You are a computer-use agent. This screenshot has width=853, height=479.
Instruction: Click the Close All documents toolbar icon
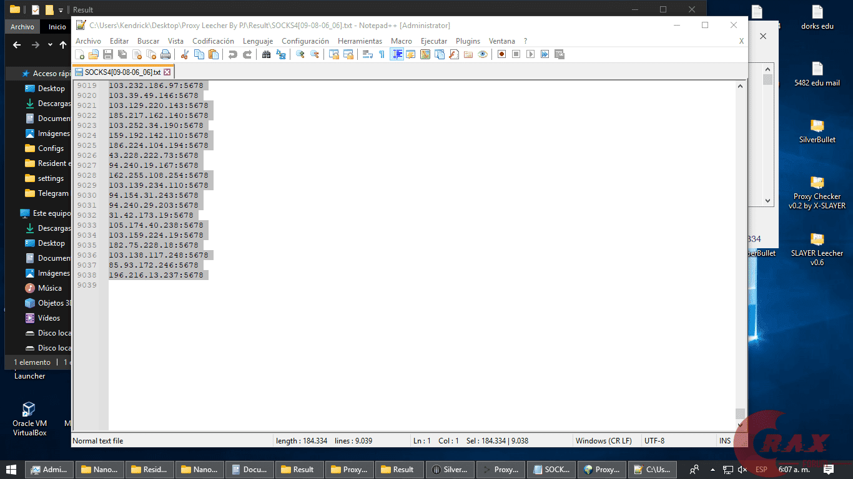(151, 54)
